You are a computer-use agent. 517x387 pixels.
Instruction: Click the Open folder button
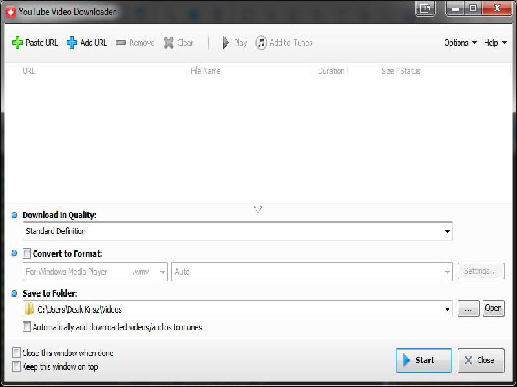click(494, 308)
